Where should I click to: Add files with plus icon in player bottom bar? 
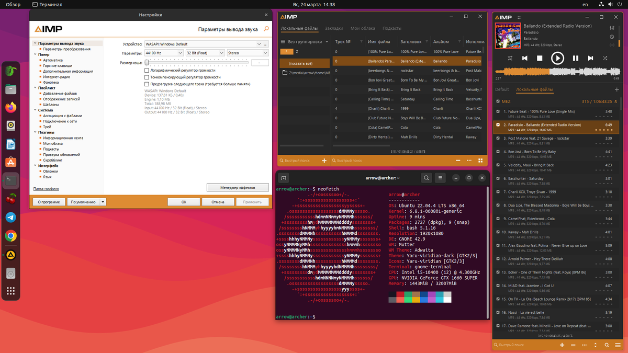[x=562, y=345]
